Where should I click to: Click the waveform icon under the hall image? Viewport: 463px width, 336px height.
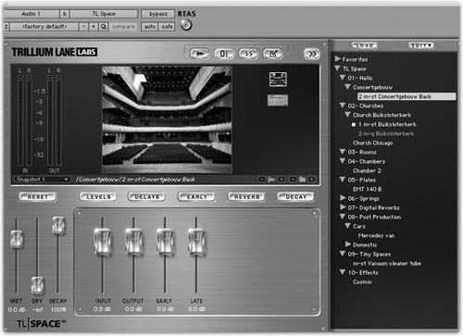point(271,180)
